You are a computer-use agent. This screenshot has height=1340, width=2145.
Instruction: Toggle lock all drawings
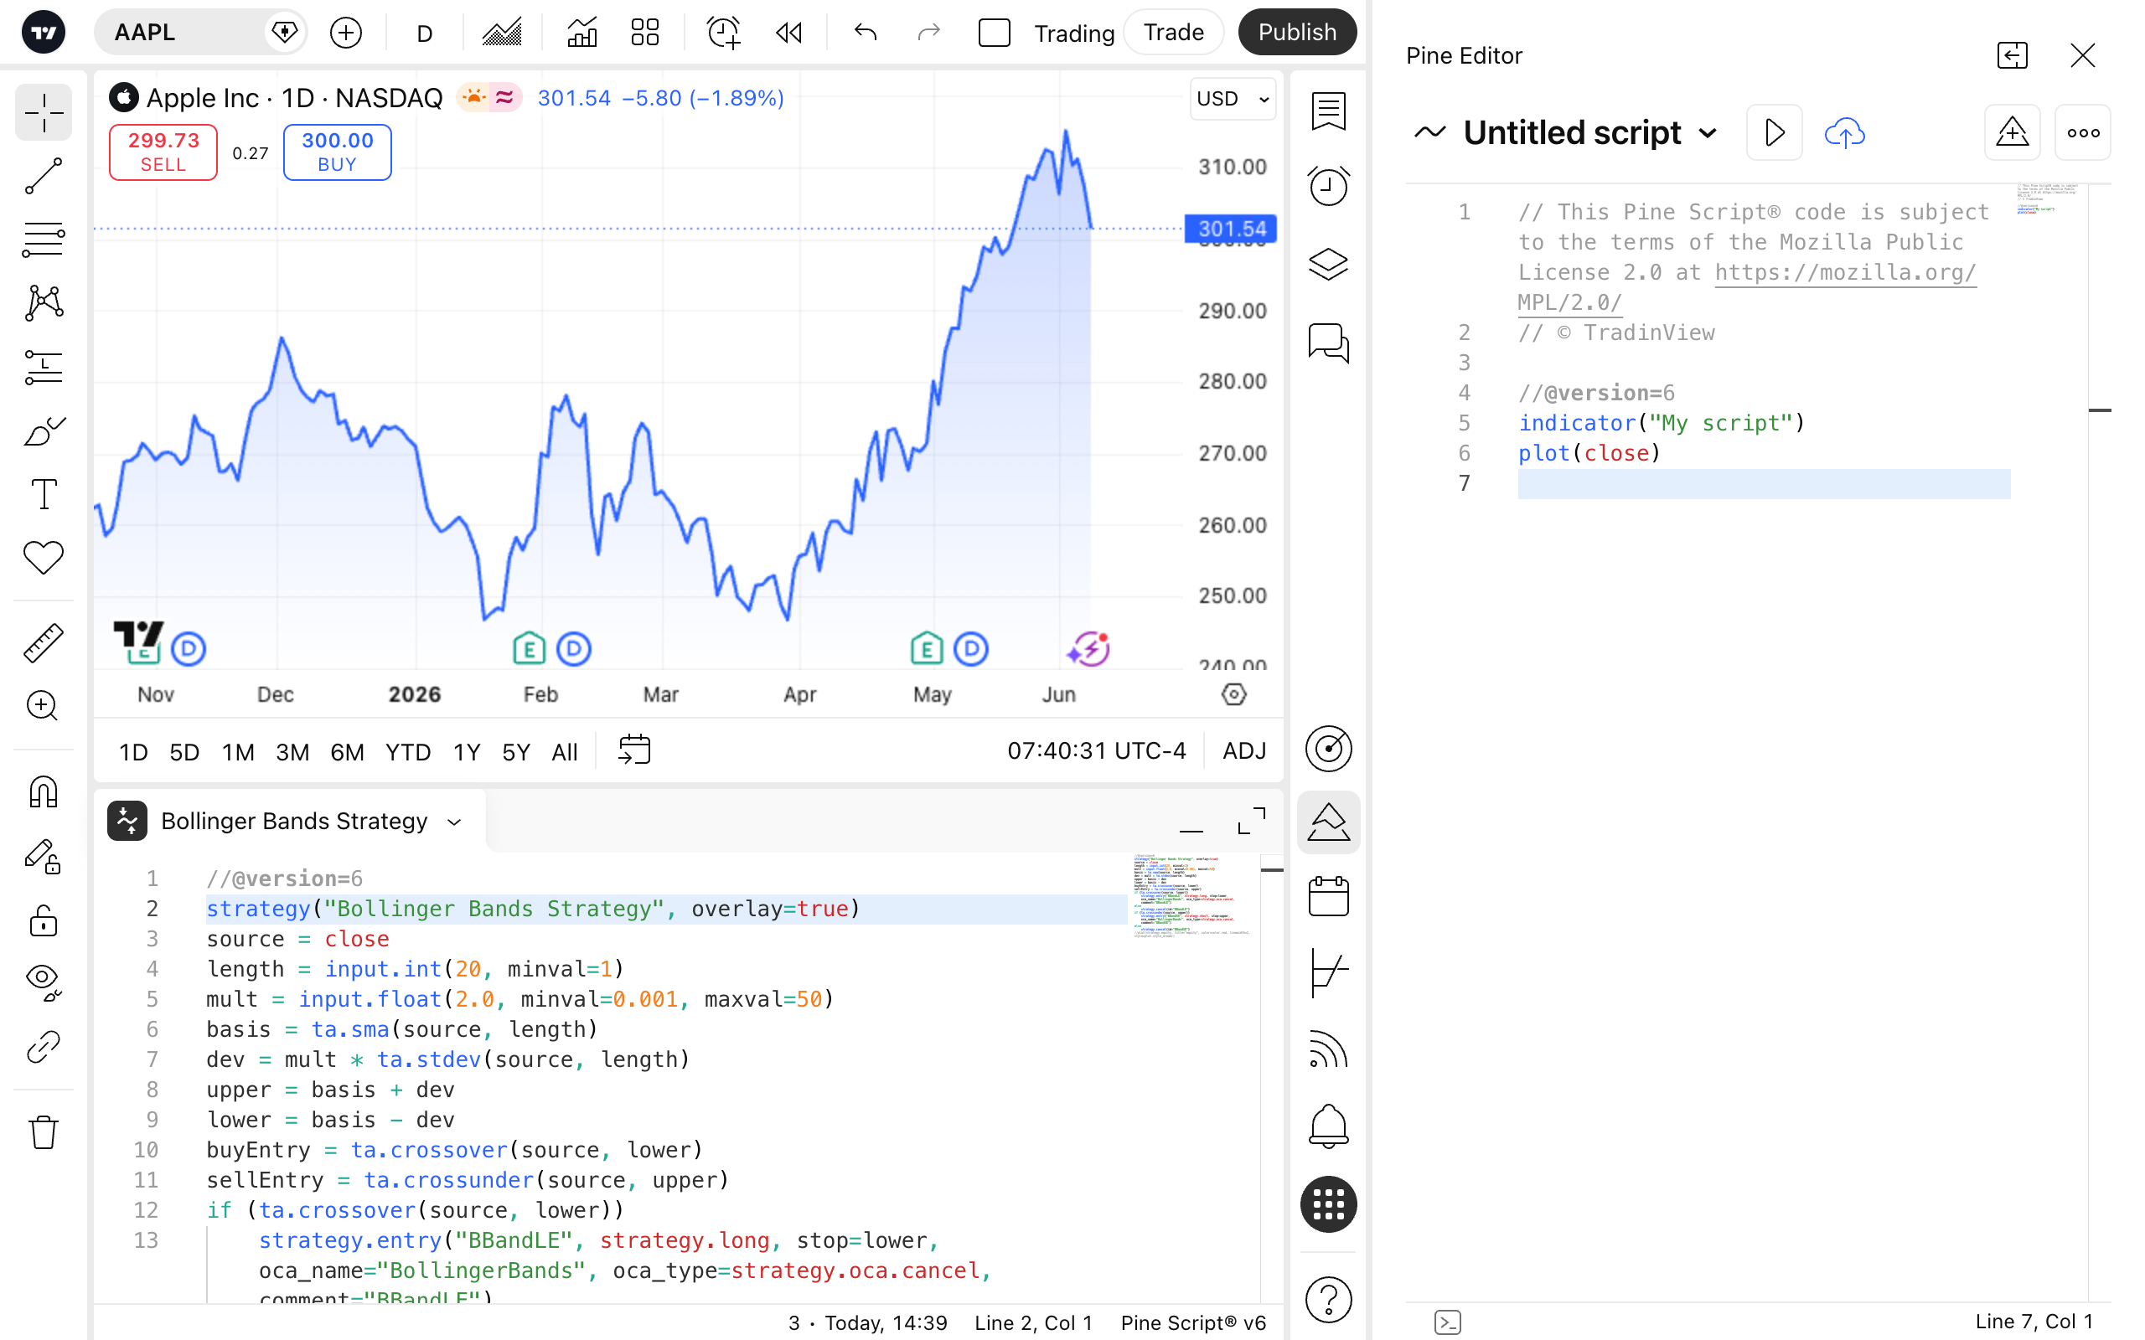pyautogui.click(x=44, y=920)
